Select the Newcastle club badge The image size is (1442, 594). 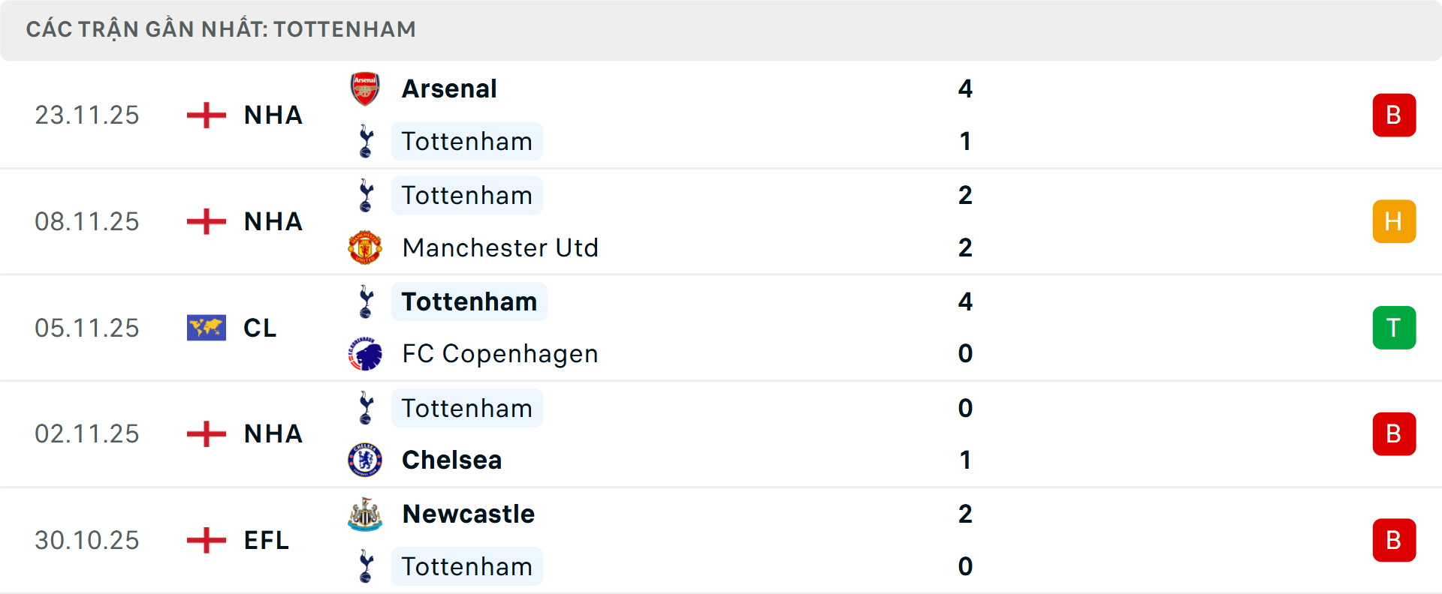click(x=366, y=514)
